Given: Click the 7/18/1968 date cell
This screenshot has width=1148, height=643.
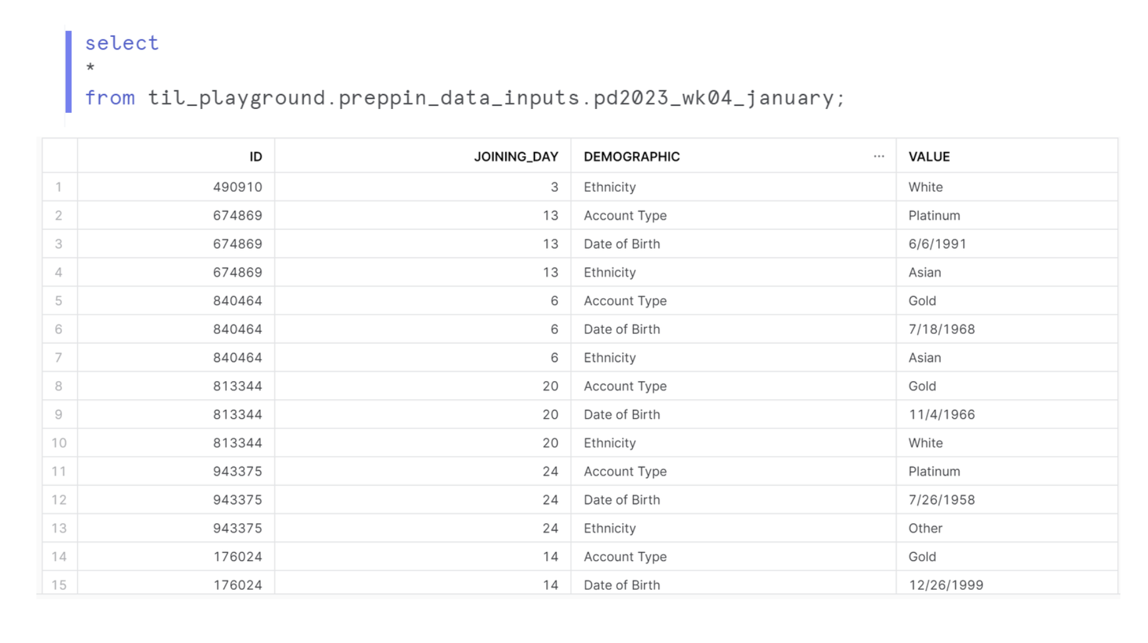Looking at the screenshot, I should pos(942,329).
